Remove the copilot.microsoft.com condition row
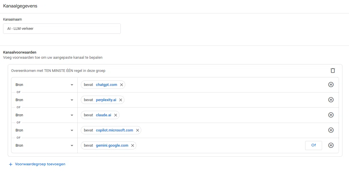The image size is (349, 173). [331, 130]
